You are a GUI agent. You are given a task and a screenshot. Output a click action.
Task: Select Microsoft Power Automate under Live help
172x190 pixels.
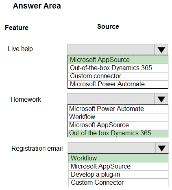[x=118, y=84]
